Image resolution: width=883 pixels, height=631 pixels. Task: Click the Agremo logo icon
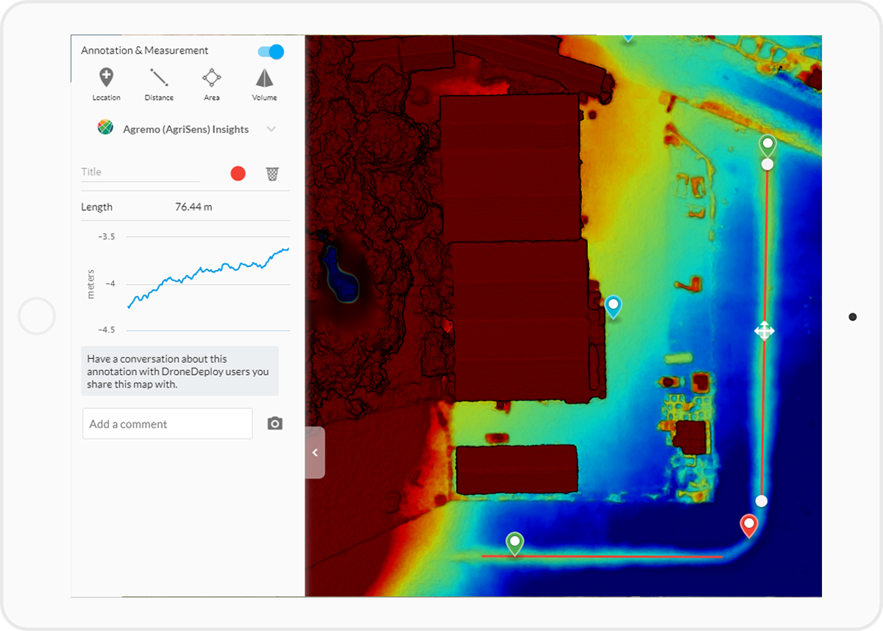click(x=106, y=128)
